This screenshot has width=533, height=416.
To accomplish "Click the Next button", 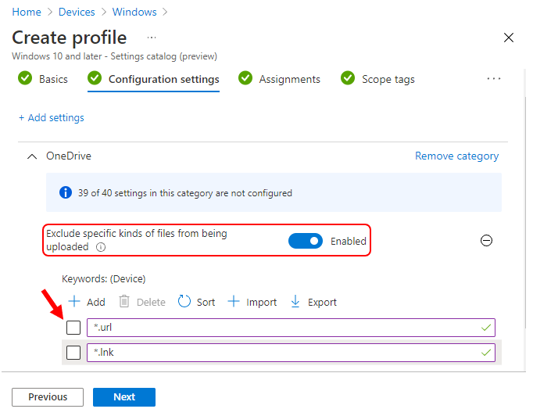I will click(124, 397).
